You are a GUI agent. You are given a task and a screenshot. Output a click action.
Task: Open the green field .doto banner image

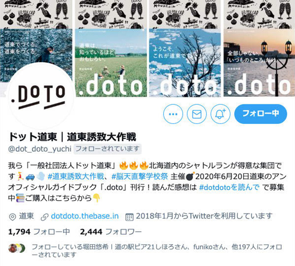[x=111, y=63]
